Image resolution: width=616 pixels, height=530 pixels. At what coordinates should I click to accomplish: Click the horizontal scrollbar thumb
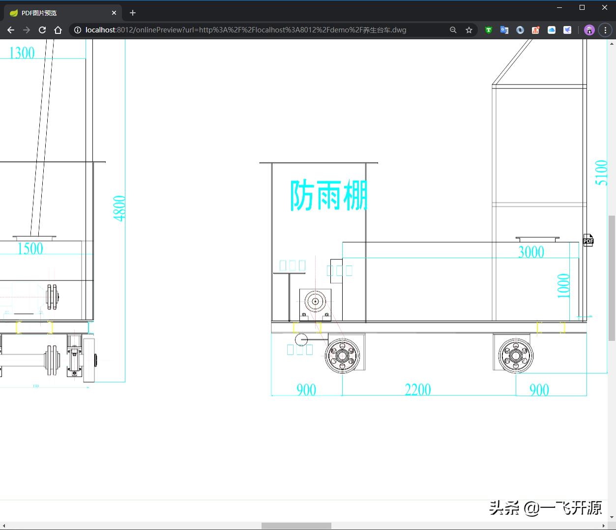click(x=296, y=526)
